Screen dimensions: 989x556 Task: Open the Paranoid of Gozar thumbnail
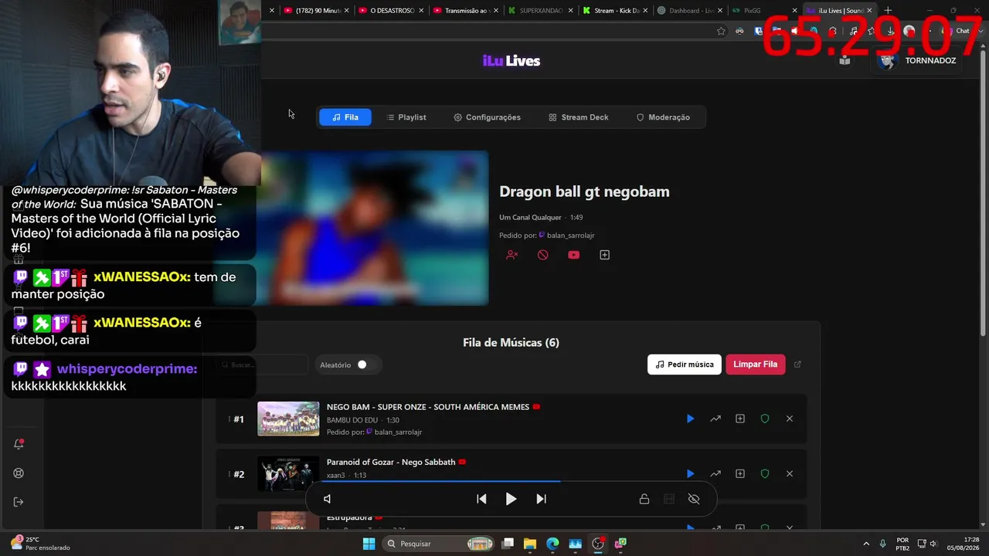[288, 473]
